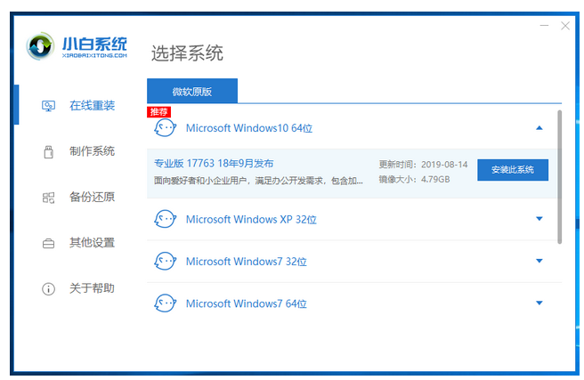Collapse the Windows10 64位 entry arrow
This screenshot has height=380, width=584.
pyautogui.click(x=539, y=128)
